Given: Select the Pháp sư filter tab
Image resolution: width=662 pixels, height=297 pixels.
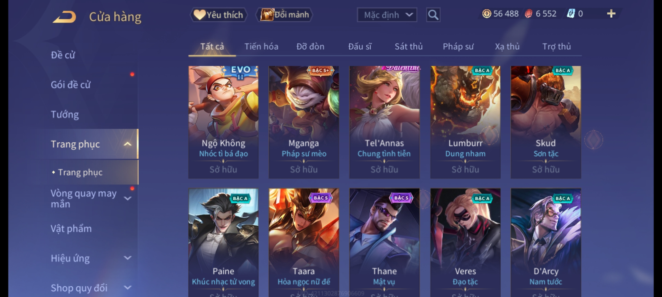Looking at the screenshot, I should (458, 46).
